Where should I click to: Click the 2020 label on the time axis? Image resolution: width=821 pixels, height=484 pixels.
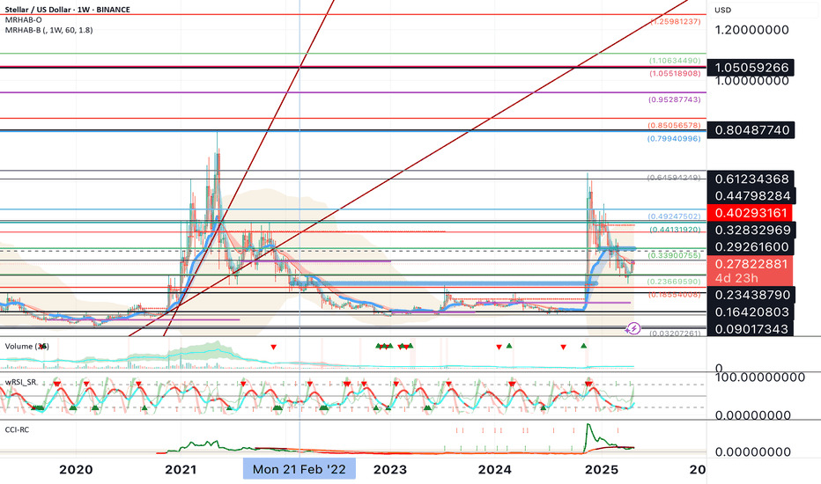click(x=76, y=469)
